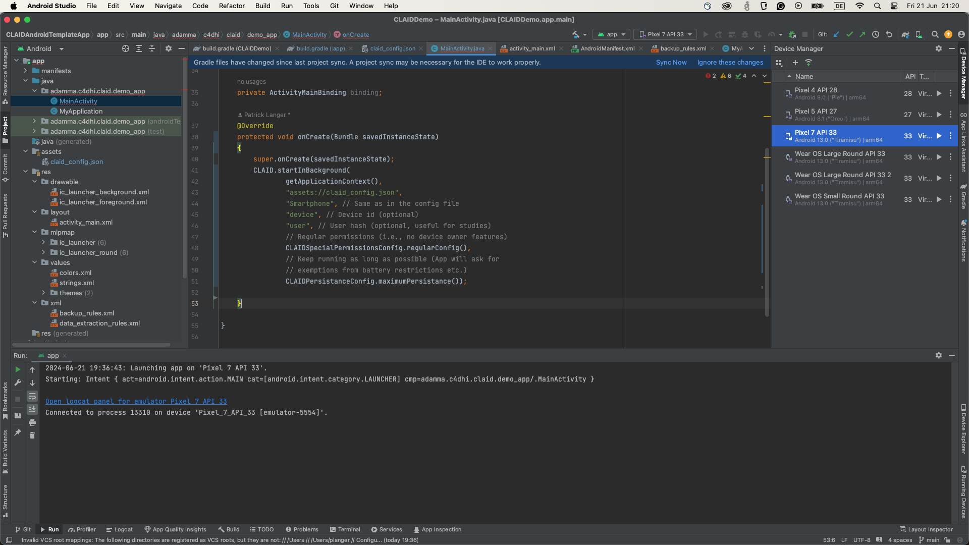Click the wrench icon in Run panel

coord(18,383)
